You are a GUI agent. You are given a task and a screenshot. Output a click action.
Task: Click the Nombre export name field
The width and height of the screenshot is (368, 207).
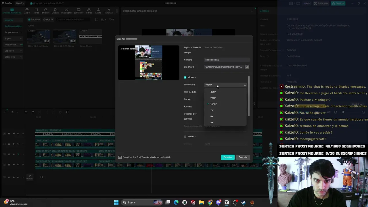coord(227,60)
